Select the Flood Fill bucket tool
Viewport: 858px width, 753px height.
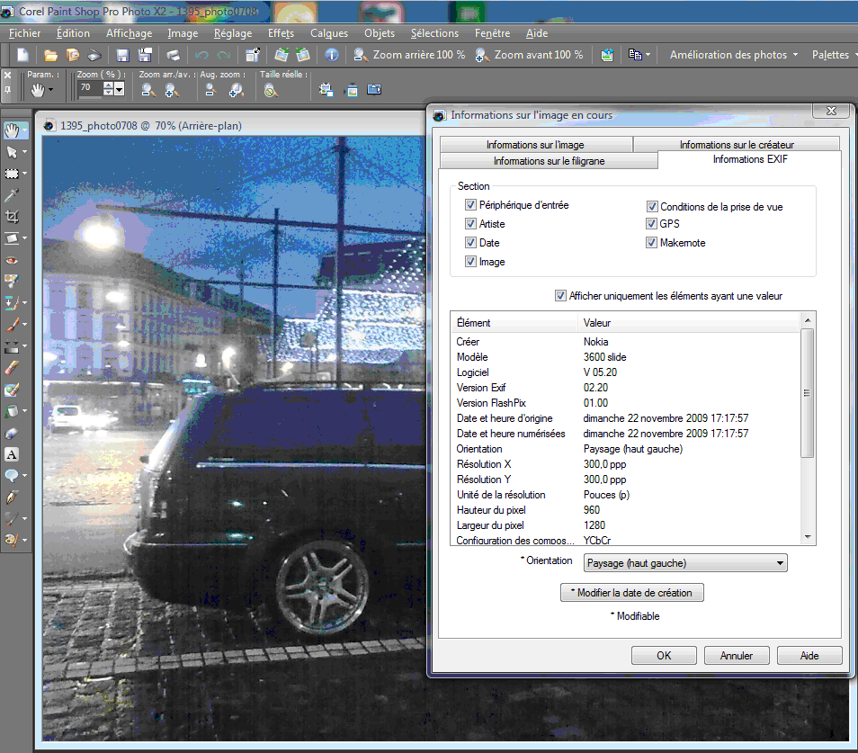[x=12, y=410]
